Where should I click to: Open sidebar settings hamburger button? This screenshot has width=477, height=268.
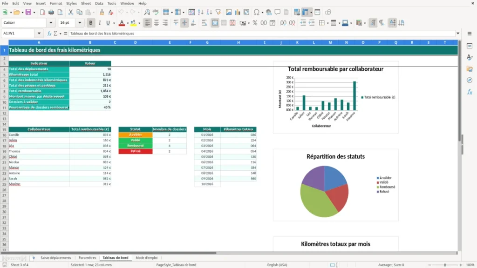click(470, 33)
